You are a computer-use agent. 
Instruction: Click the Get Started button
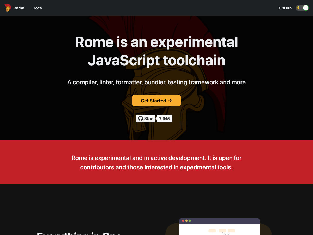(156, 101)
